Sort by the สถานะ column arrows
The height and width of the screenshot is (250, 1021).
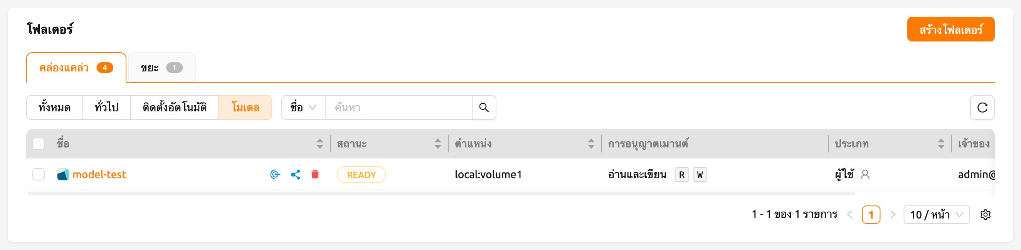[437, 143]
